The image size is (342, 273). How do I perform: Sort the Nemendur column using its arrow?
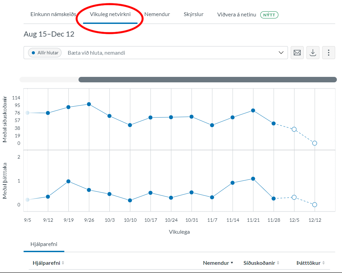click(x=232, y=263)
